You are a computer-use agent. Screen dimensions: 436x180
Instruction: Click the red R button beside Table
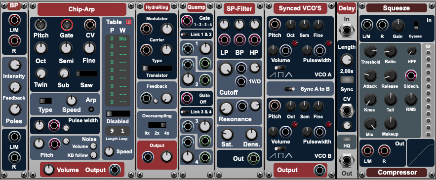(128, 22)
